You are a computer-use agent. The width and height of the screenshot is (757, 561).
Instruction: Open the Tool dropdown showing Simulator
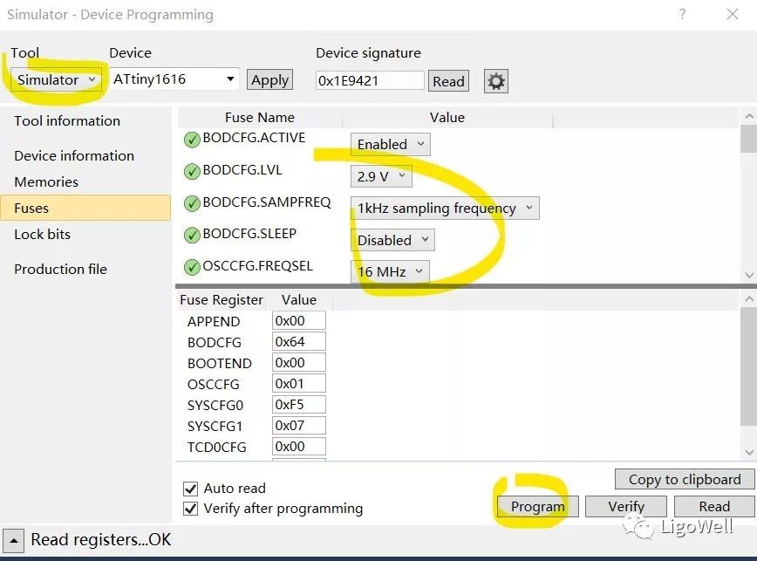(x=56, y=79)
